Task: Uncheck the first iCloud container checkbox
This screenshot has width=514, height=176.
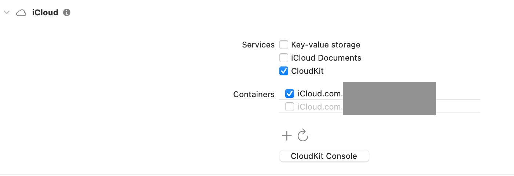Action: click(x=290, y=93)
